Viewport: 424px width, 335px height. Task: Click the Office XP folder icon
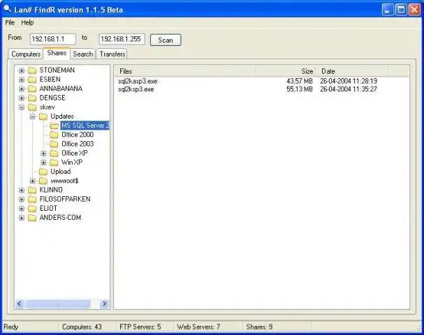coord(54,154)
